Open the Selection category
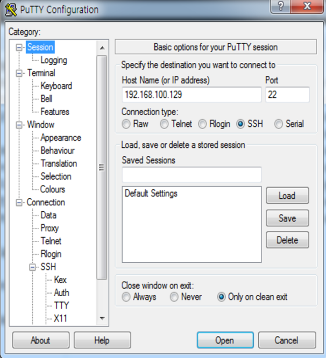The height and width of the screenshot is (358, 326). click(x=56, y=176)
